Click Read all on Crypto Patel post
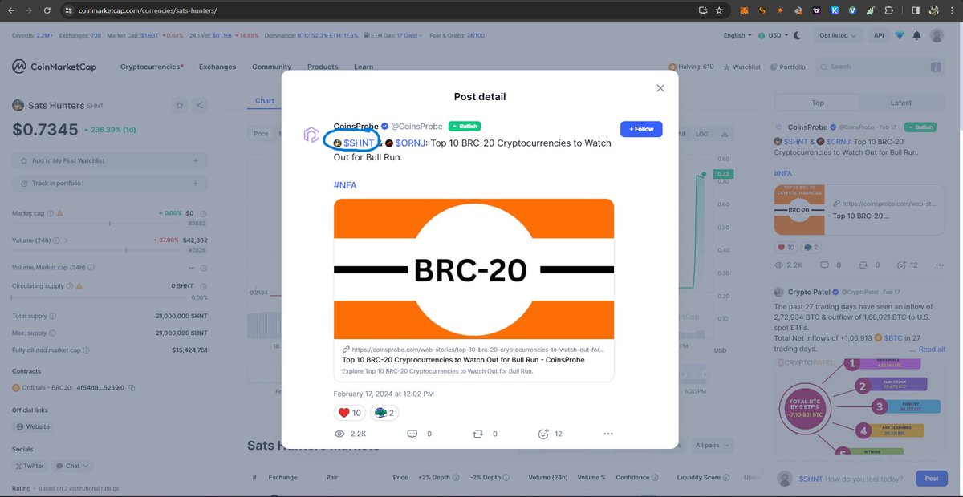963x497 pixels. 932,350
